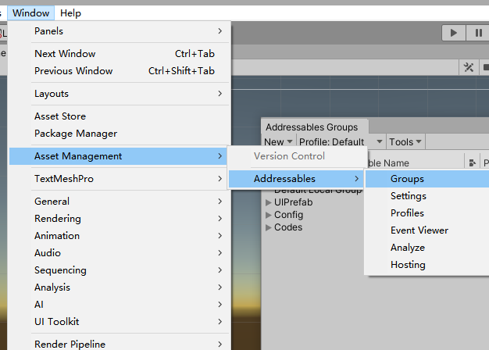Screen dimensions: 489x350
Task: Open the Tools dropdown
Action: click(x=405, y=142)
